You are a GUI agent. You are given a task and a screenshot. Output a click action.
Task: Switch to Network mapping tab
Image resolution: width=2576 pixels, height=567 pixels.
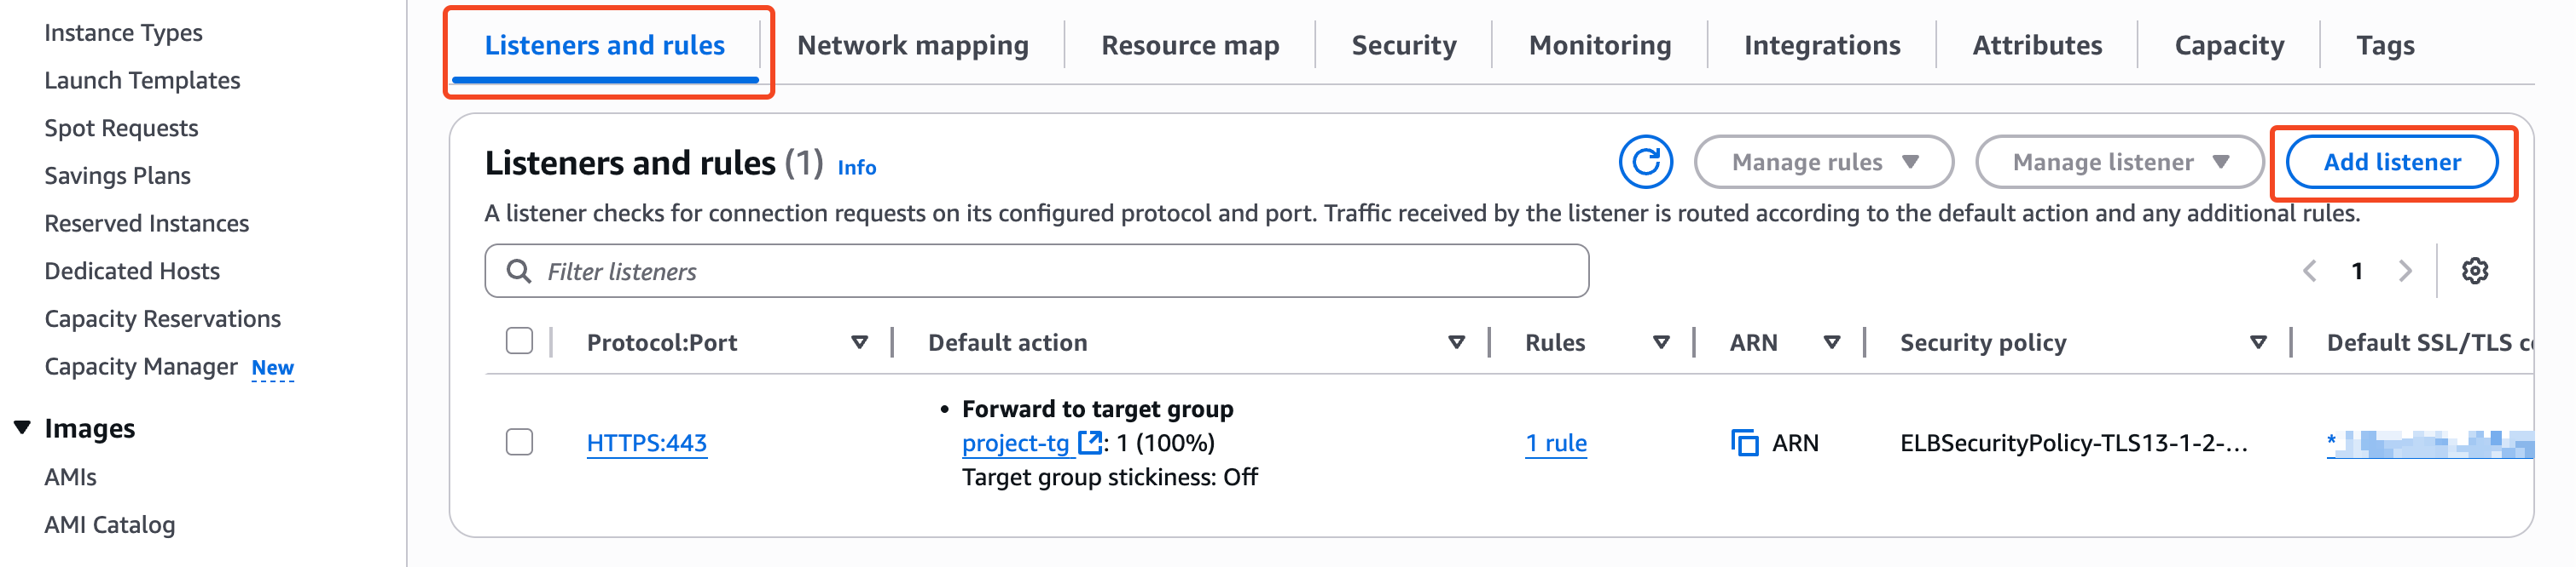click(912, 45)
